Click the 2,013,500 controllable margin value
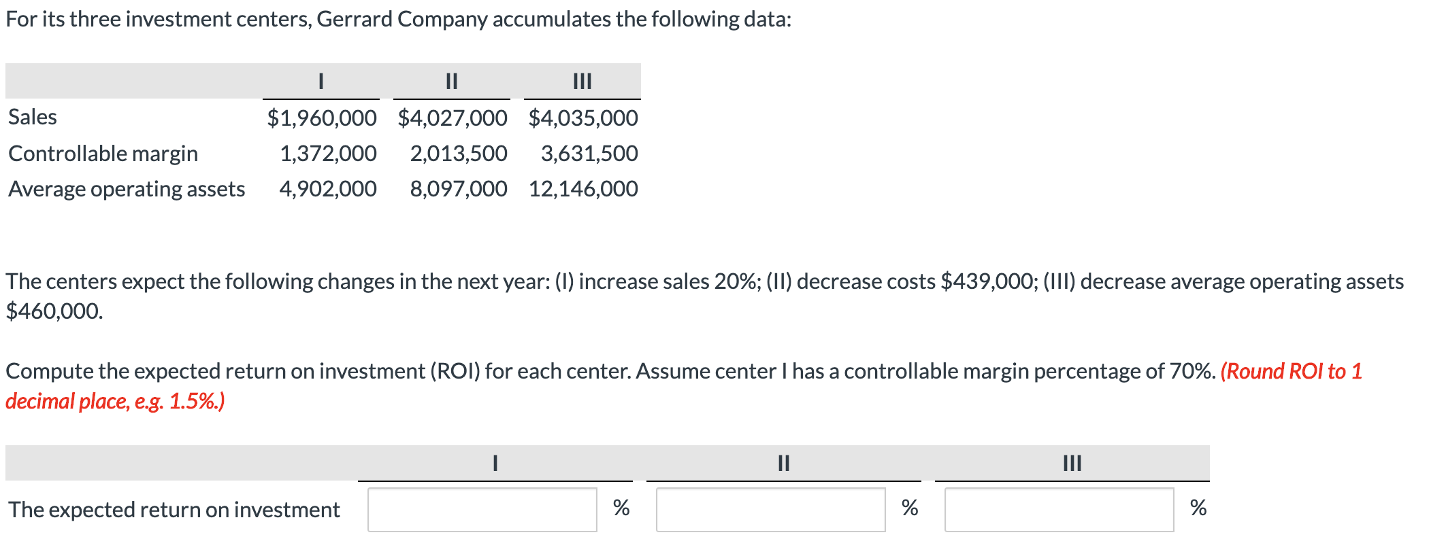The height and width of the screenshot is (556, 1429). (459, 153)
